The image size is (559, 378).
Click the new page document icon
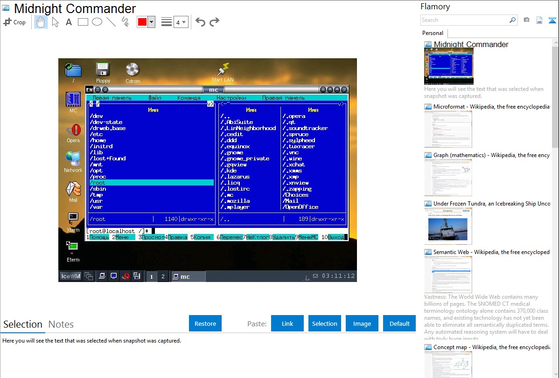click(x=539, y=20)
